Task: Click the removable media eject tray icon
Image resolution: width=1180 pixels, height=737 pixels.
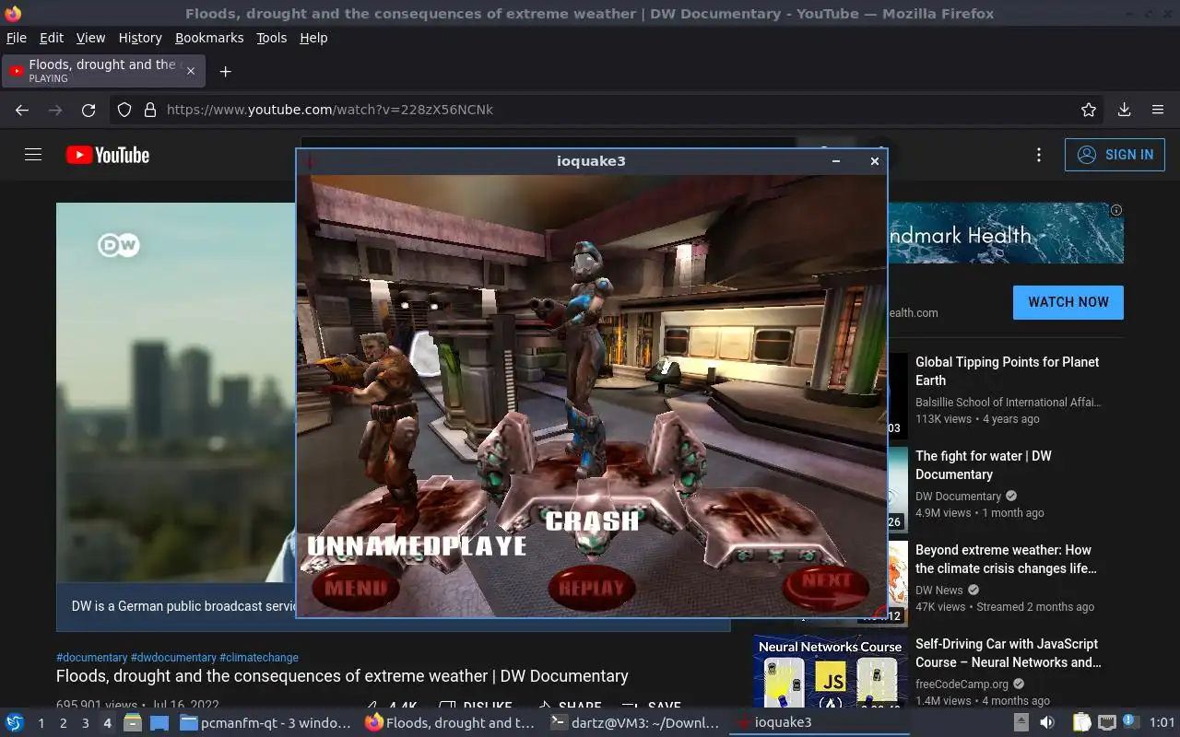Action: tap(1021, 722)
